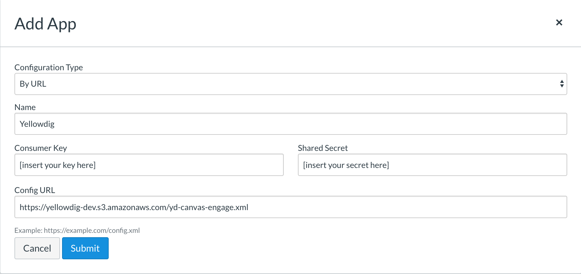Select the 'By URL' value text
Image resolution: width=581 pixels, height=274 pixels.
pos(33,84)
